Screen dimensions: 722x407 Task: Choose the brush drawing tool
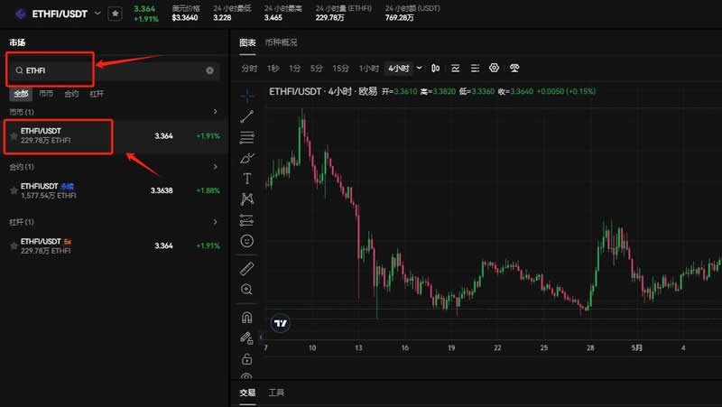(247, 158)
